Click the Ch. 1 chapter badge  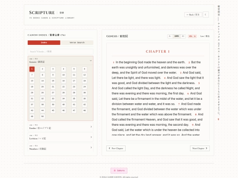(x=192, y=36)
